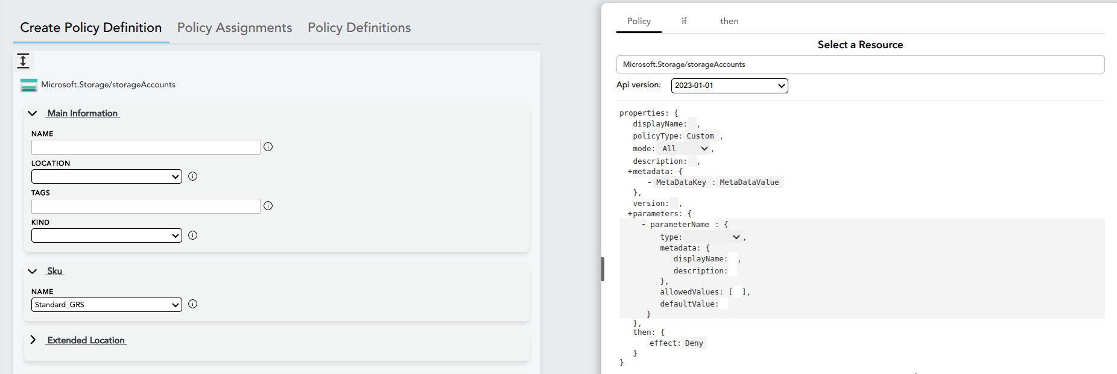Open info icon next to LOCATION dropdown
Screen dimensions: 1117x374
(193, 176)
